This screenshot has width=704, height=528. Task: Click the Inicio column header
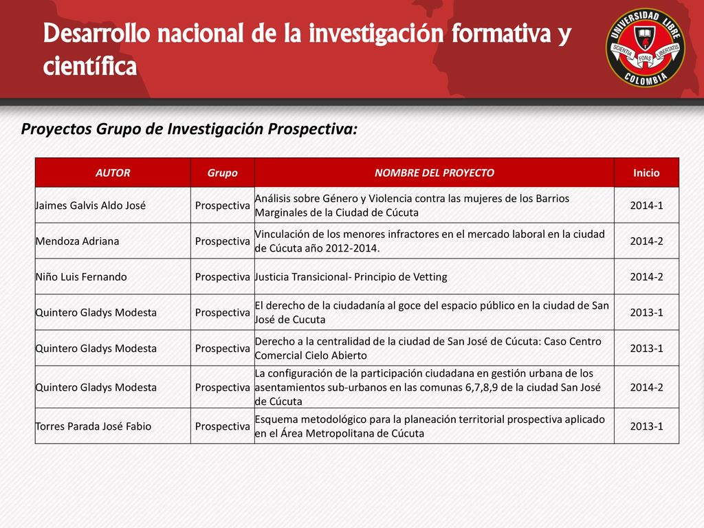pos(646,173)
